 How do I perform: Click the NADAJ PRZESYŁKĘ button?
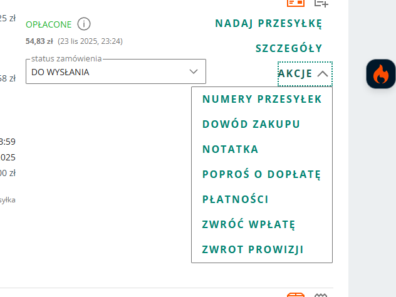point(268,24)
